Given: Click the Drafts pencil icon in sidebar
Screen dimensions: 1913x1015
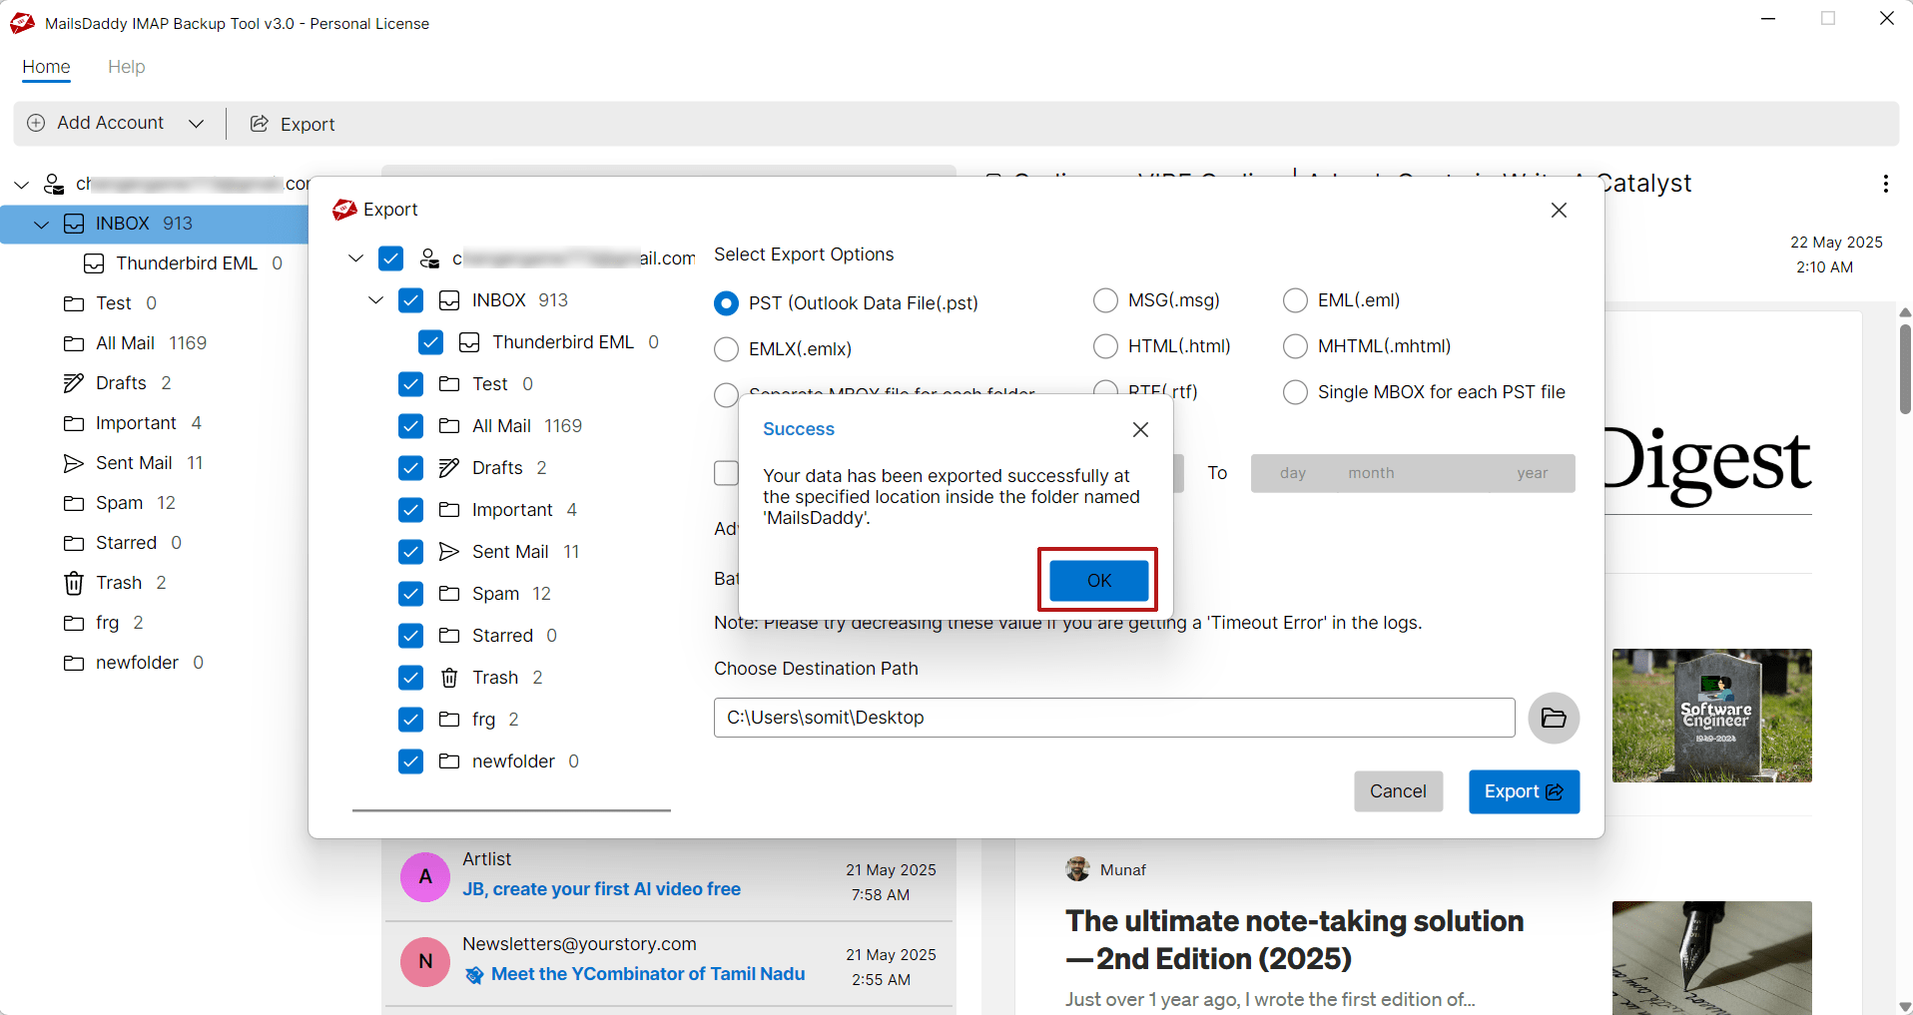Looking at the screenshot, I should [x=74, y=383].
